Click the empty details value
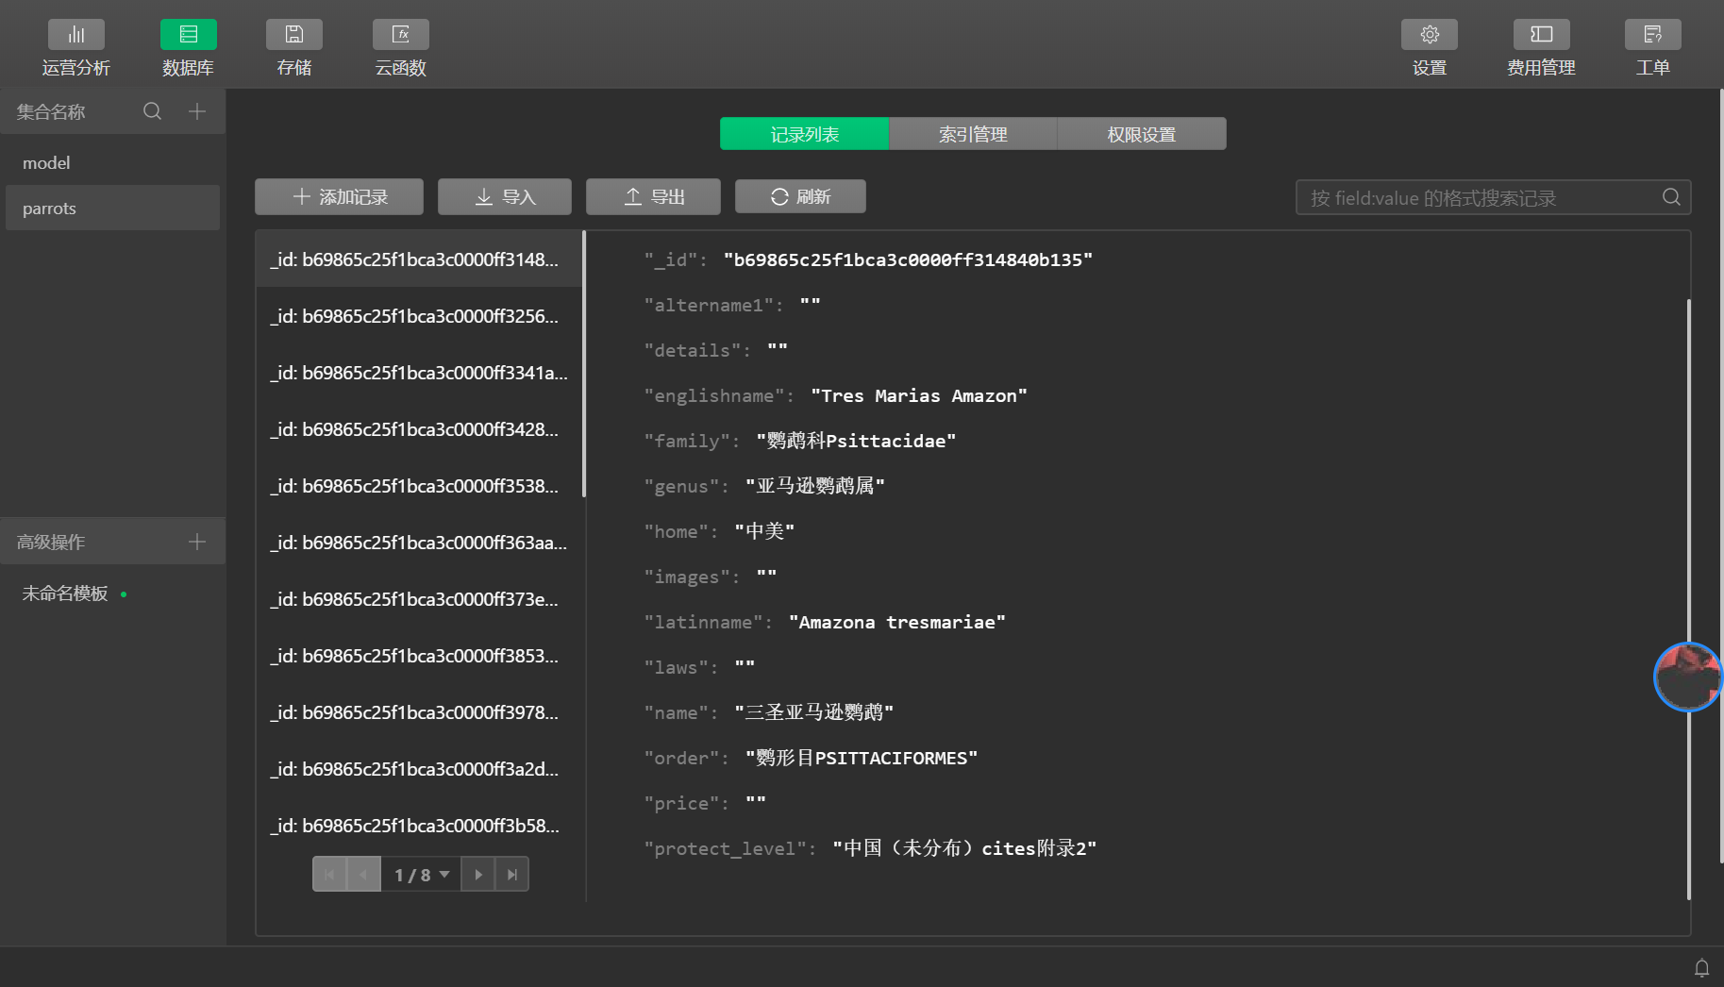This screenshot has height=987, width=1724. [x=778, y=349]
